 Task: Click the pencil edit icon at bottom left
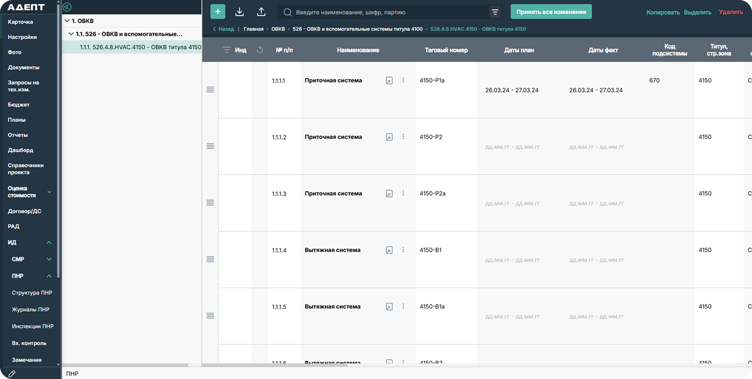12,374
